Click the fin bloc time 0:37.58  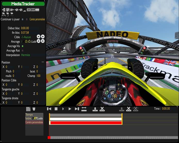(25, 33)
